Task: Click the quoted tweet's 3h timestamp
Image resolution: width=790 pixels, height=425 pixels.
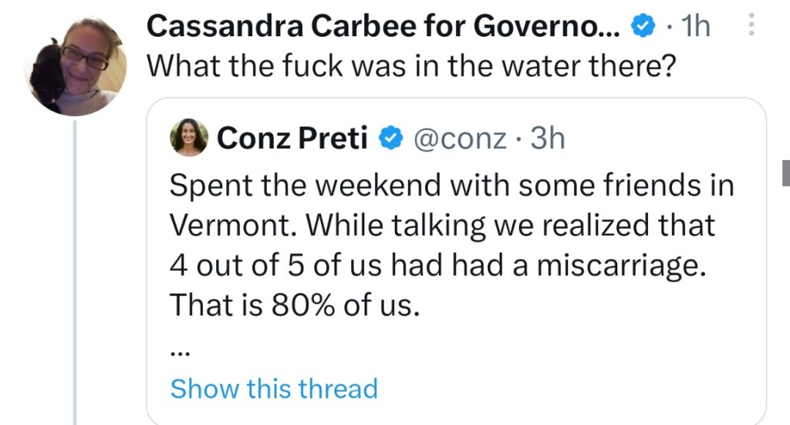Action: [x=549, y=139]
